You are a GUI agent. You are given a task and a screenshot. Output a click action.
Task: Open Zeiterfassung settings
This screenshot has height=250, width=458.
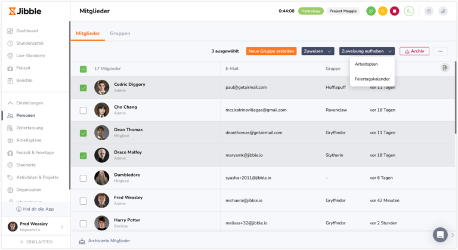(29, 128)
